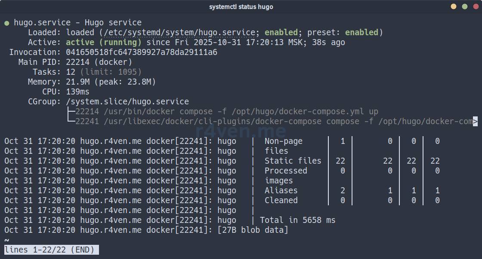Click the "systemctl status hugo" window title
The height and width of the screenshot is (259, 482).
(x=241, y=6)
